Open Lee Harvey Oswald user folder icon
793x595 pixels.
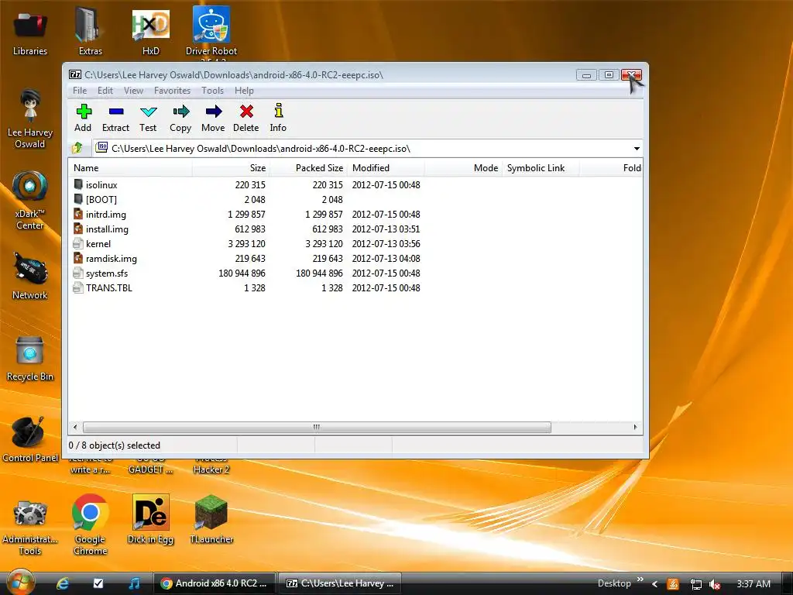click(x=30, y=119)
